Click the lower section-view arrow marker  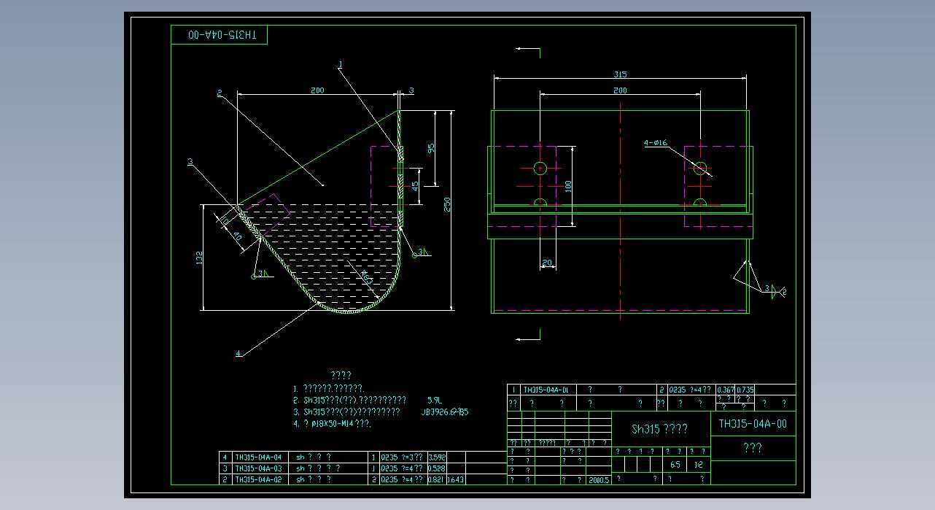pos(529,337)
